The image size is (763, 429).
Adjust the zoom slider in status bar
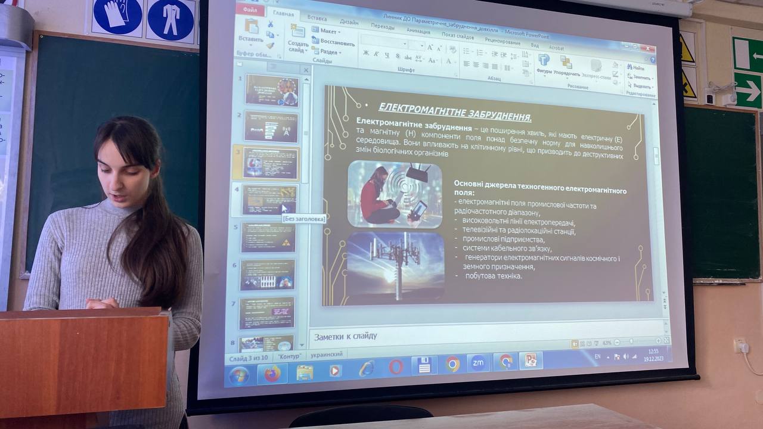pyautogui.click(x=633, y=341)
